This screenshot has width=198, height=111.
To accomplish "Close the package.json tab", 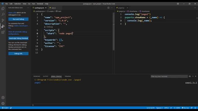I will click(46, 8).
